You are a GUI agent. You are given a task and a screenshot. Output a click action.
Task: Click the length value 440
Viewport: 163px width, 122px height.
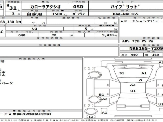coord(134,55)
